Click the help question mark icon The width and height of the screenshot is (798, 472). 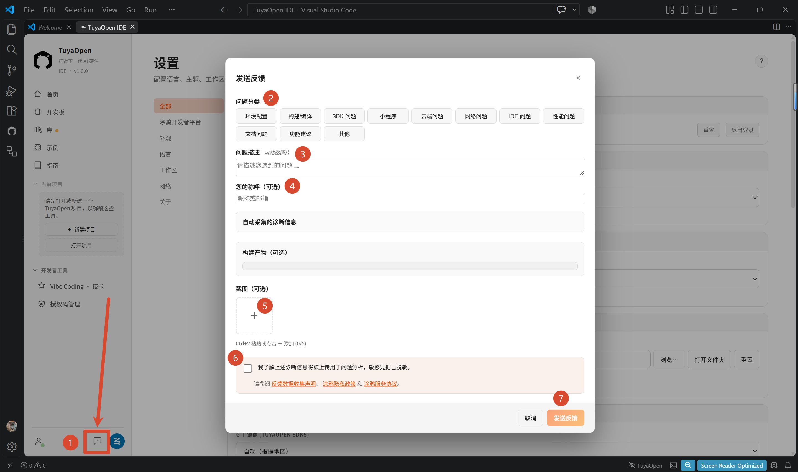[x=761, y=61]
